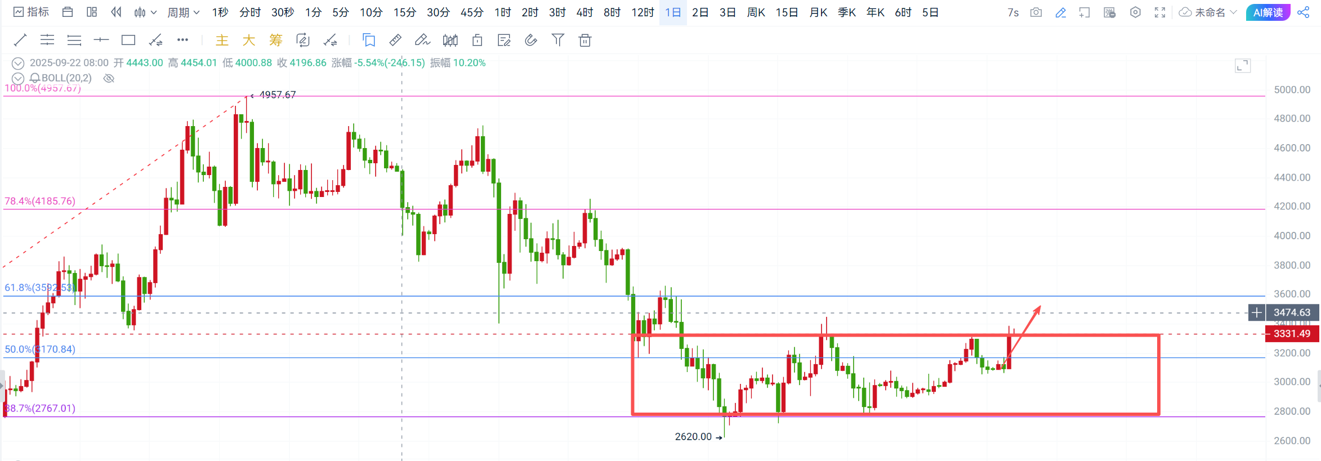Toggle the BOLL alert bell
The width and height of the screenshot is (1321, 461).
35,78
